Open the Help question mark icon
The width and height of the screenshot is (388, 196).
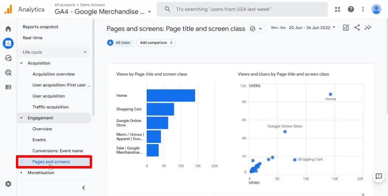click(x=350, y=9)
